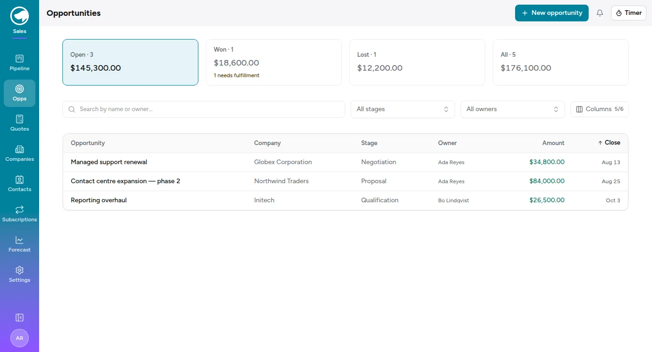Open the All owners dropdown
Viewport: 652px width, 352px height.
pos(513,109)
